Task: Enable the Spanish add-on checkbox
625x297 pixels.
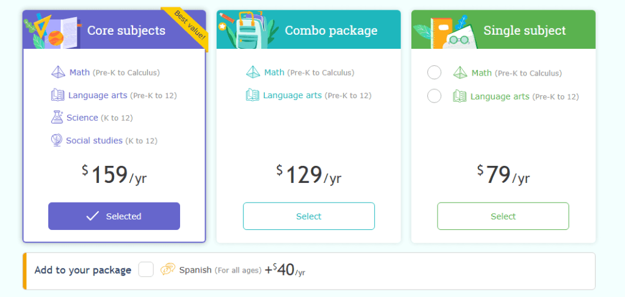Action: [x=146, y=270]
